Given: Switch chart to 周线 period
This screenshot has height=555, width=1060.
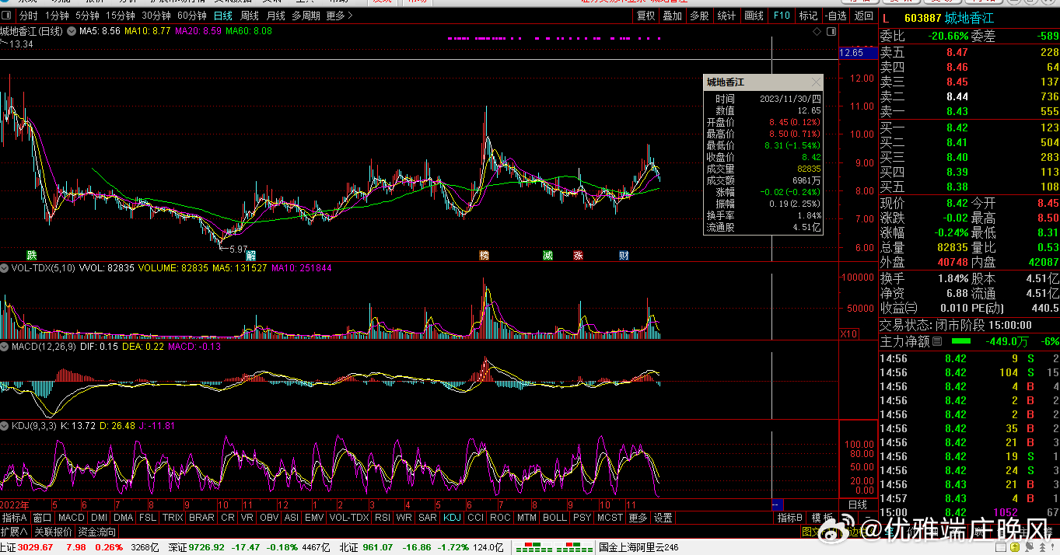Looking at the screenshot, I should coord(250,16).
